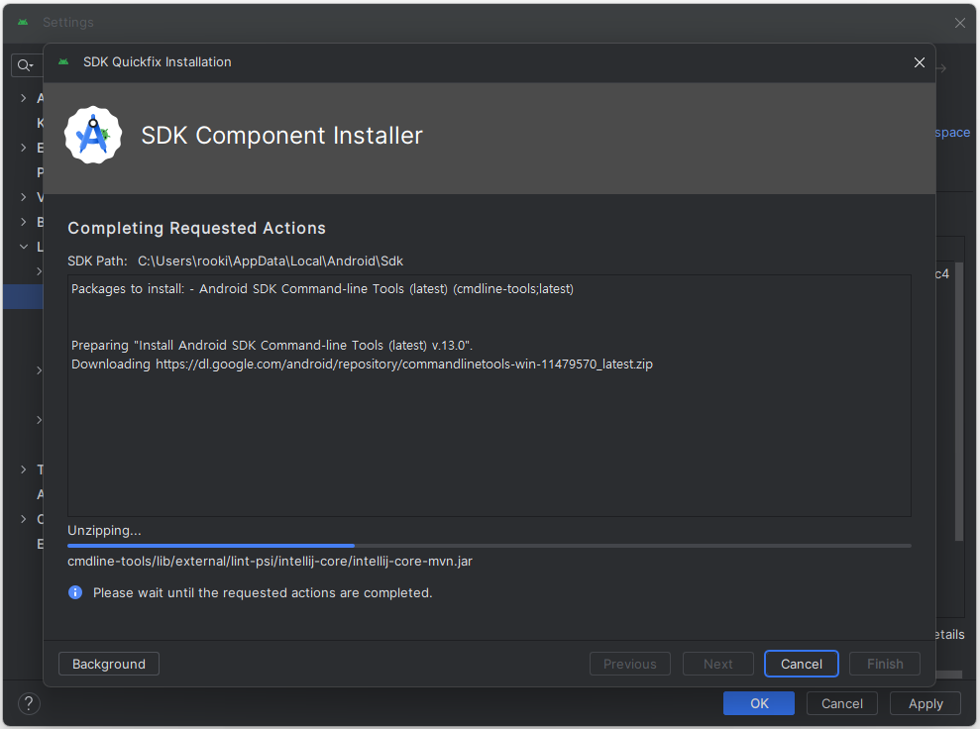Screen dimensions: 980x729
Task: Click the Android icon in the SDK Quickfix title bar
Action: tap(63, 61)
